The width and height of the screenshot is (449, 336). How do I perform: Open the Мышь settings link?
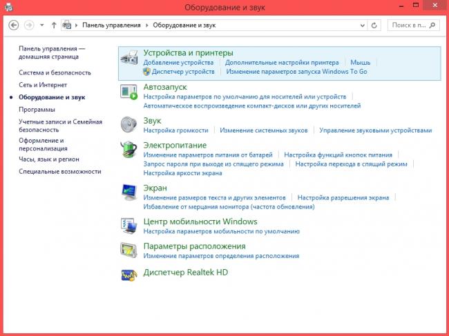[360, 62]
